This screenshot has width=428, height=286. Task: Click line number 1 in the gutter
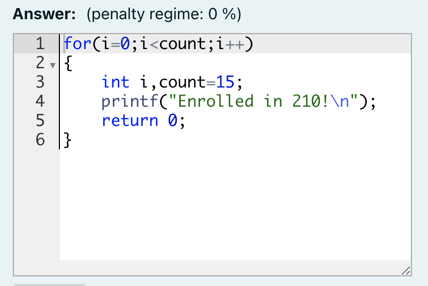pos(40,44)
